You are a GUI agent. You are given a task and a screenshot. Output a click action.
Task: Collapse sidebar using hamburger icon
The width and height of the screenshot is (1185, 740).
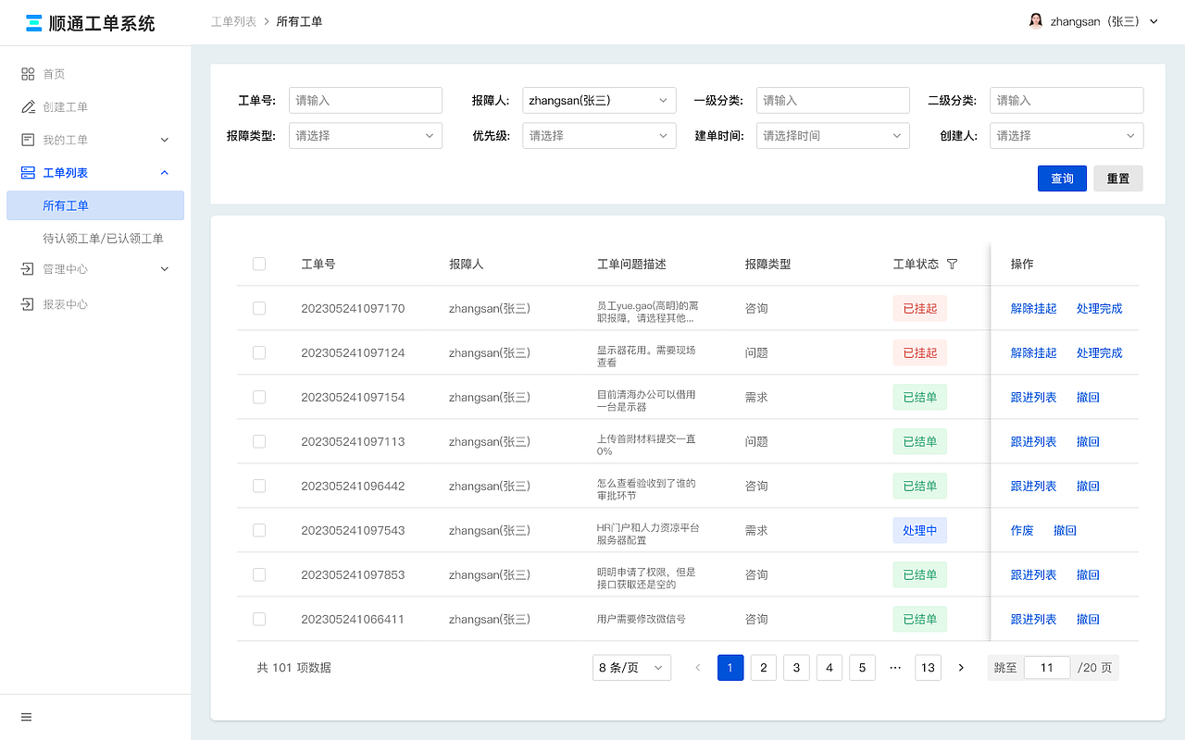click(26, 717)
